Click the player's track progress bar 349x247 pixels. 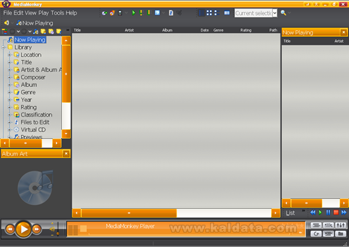[x=189, y=234]
